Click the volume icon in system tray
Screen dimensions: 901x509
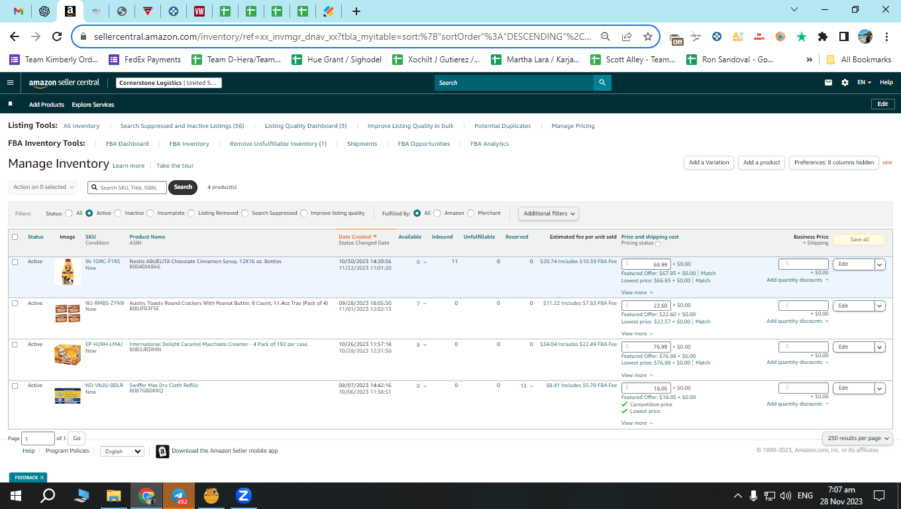(x=786, y=496)
